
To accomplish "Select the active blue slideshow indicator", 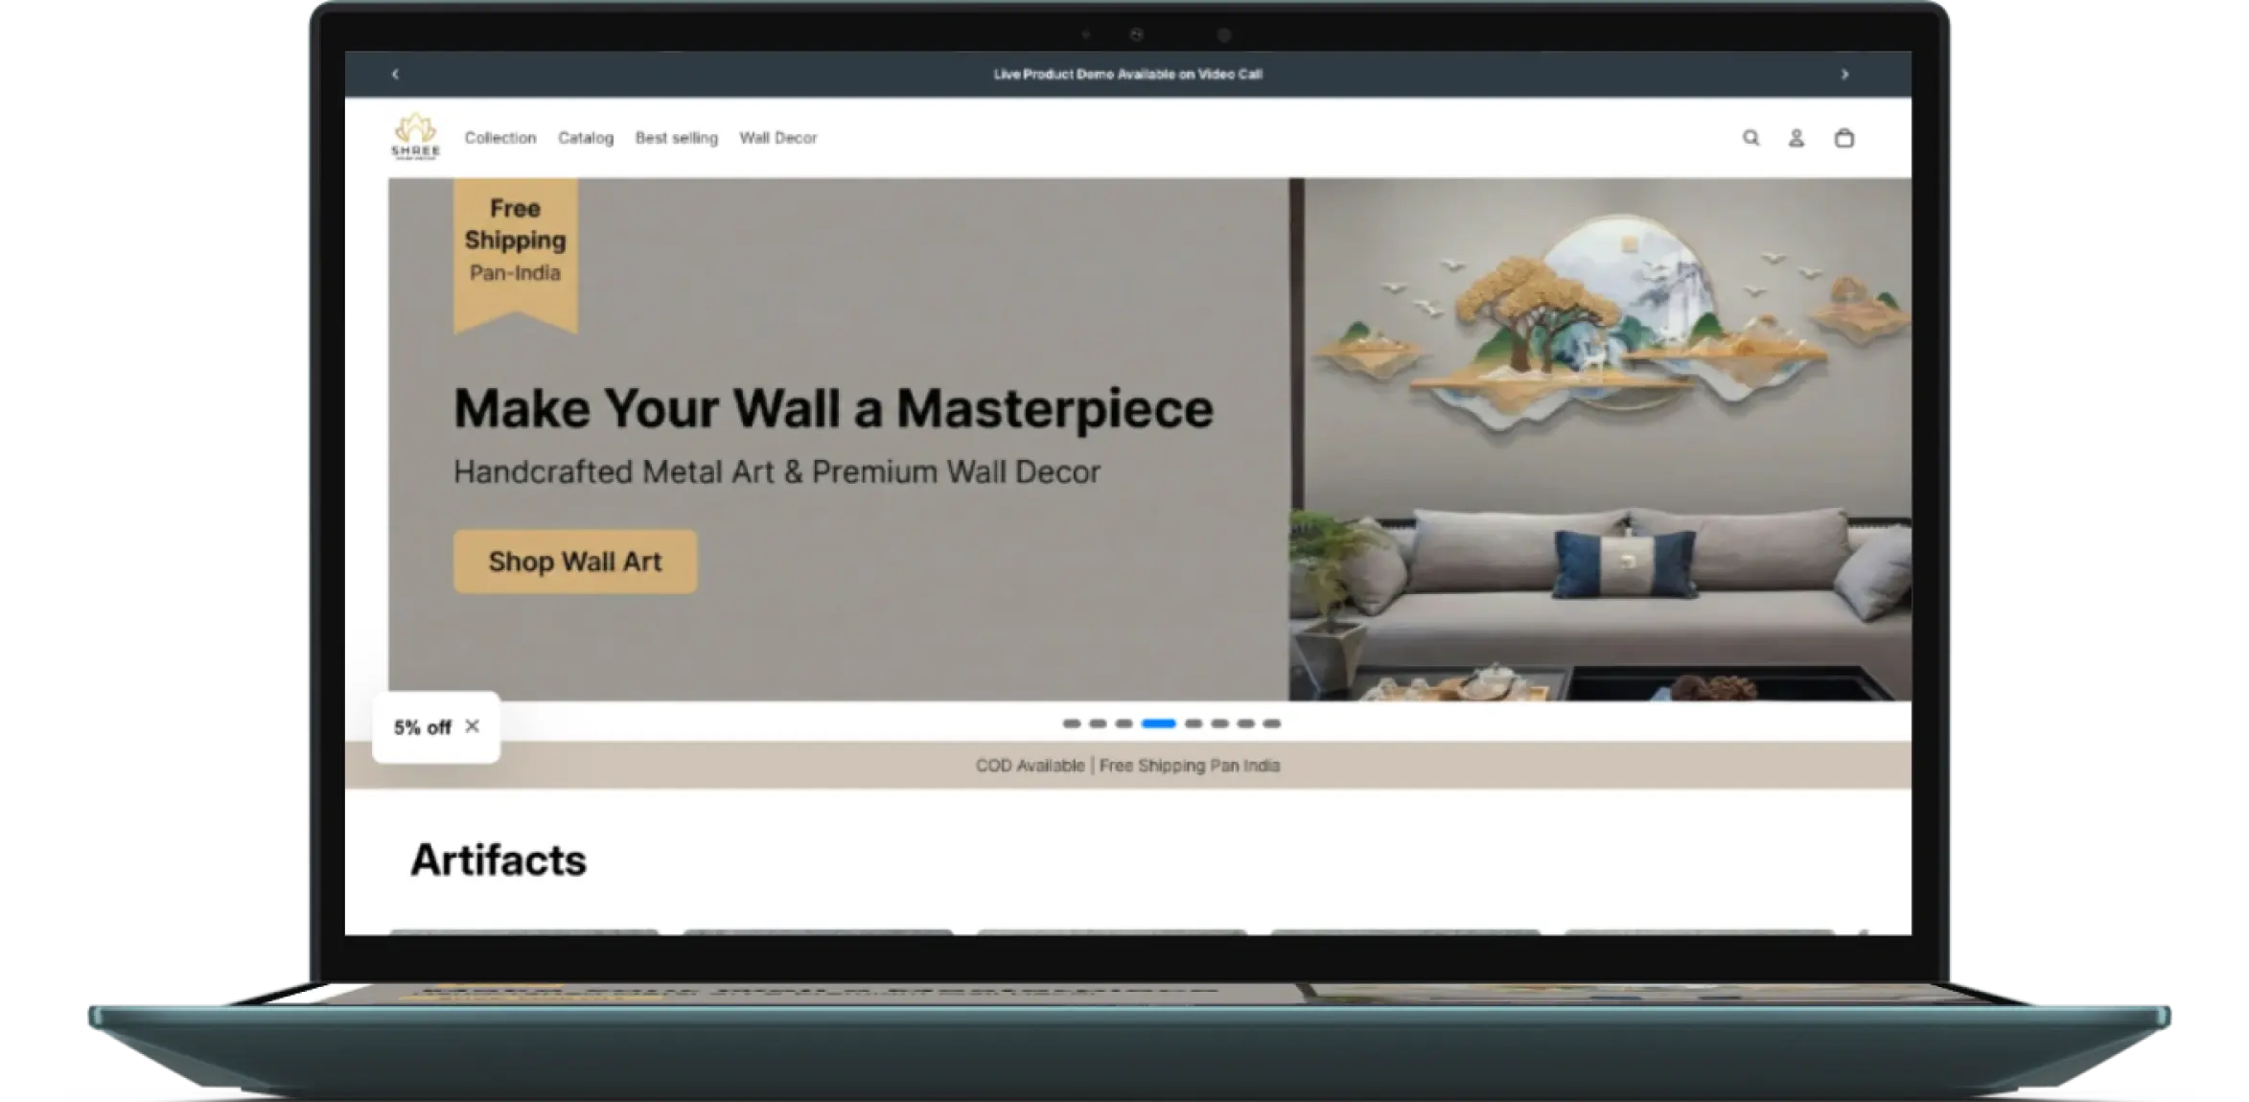I will tap(1158, 723).
